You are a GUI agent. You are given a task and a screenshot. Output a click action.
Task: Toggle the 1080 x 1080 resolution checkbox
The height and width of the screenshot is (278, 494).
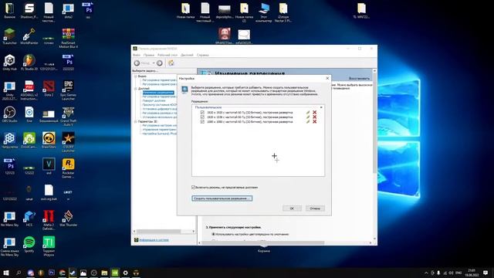tap(202, 122)
